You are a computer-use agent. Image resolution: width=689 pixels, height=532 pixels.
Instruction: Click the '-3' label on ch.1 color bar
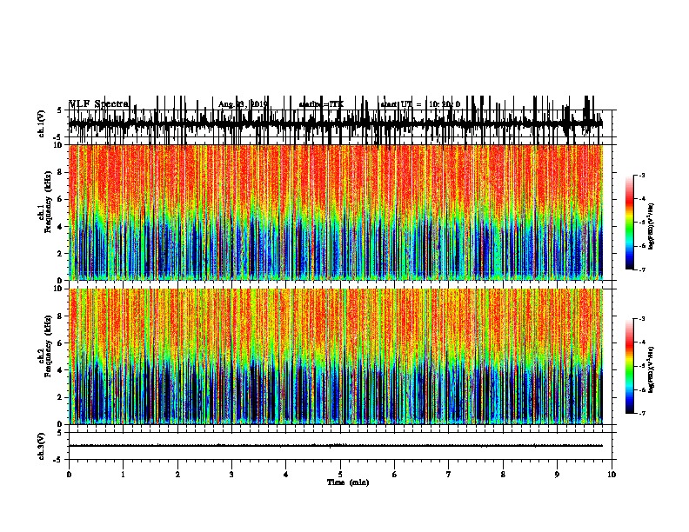[x=641, y=175]
